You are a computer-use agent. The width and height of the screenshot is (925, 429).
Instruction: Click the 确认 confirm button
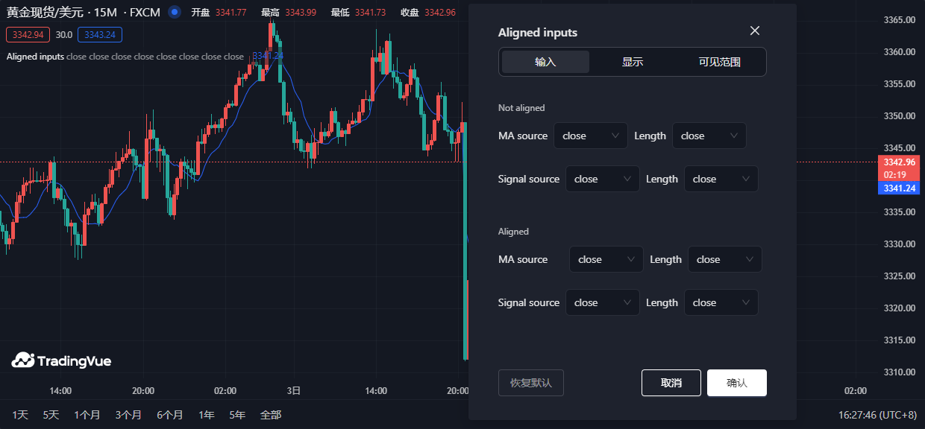[736, 383]
